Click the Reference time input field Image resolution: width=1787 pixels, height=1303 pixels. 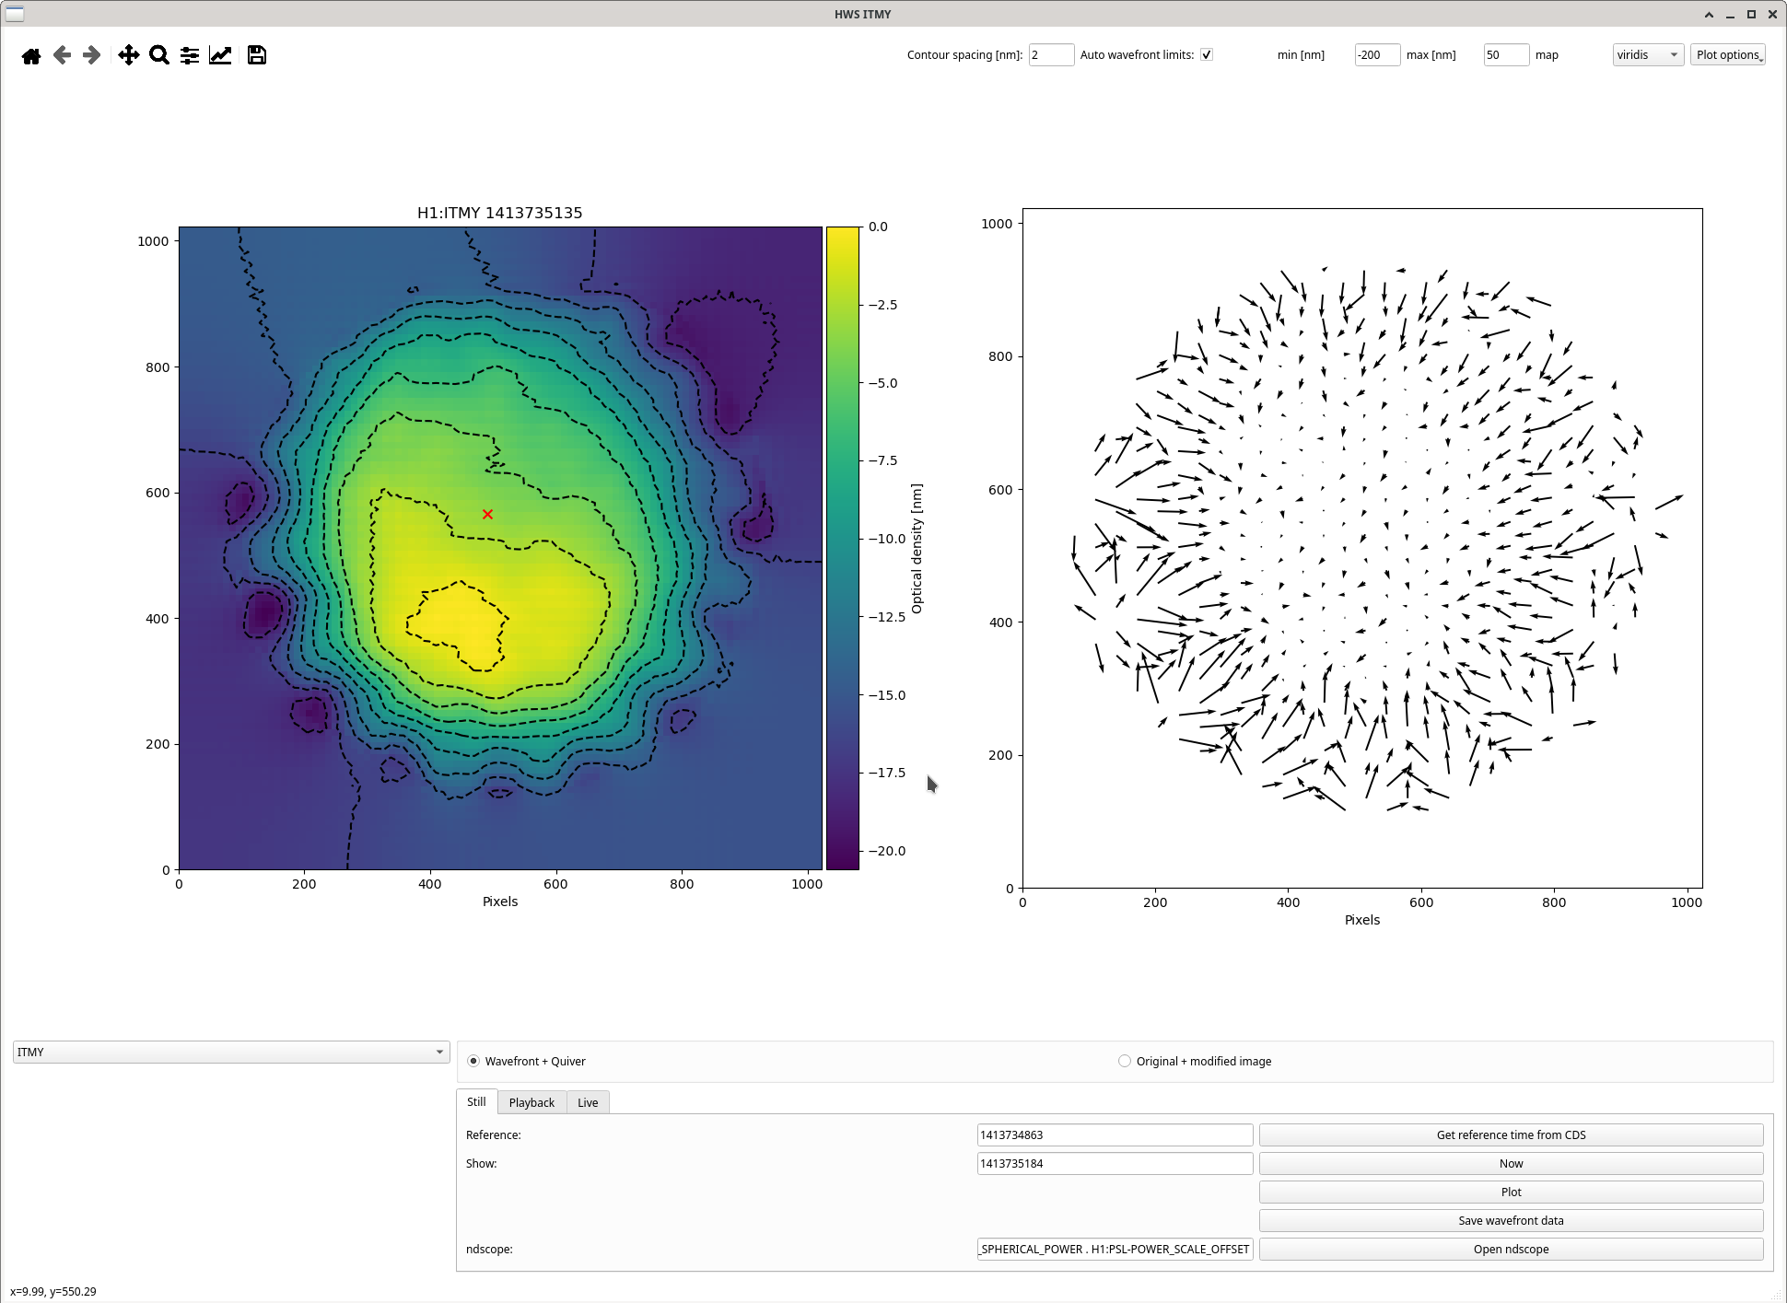pyautogui.click(x=1115, y=1135)
